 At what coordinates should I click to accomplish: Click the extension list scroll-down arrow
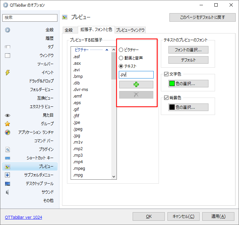coord(114,176)
